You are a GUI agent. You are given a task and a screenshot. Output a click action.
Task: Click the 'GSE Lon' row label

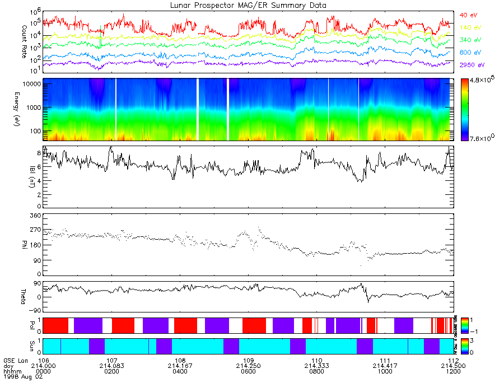coord(16,361)
